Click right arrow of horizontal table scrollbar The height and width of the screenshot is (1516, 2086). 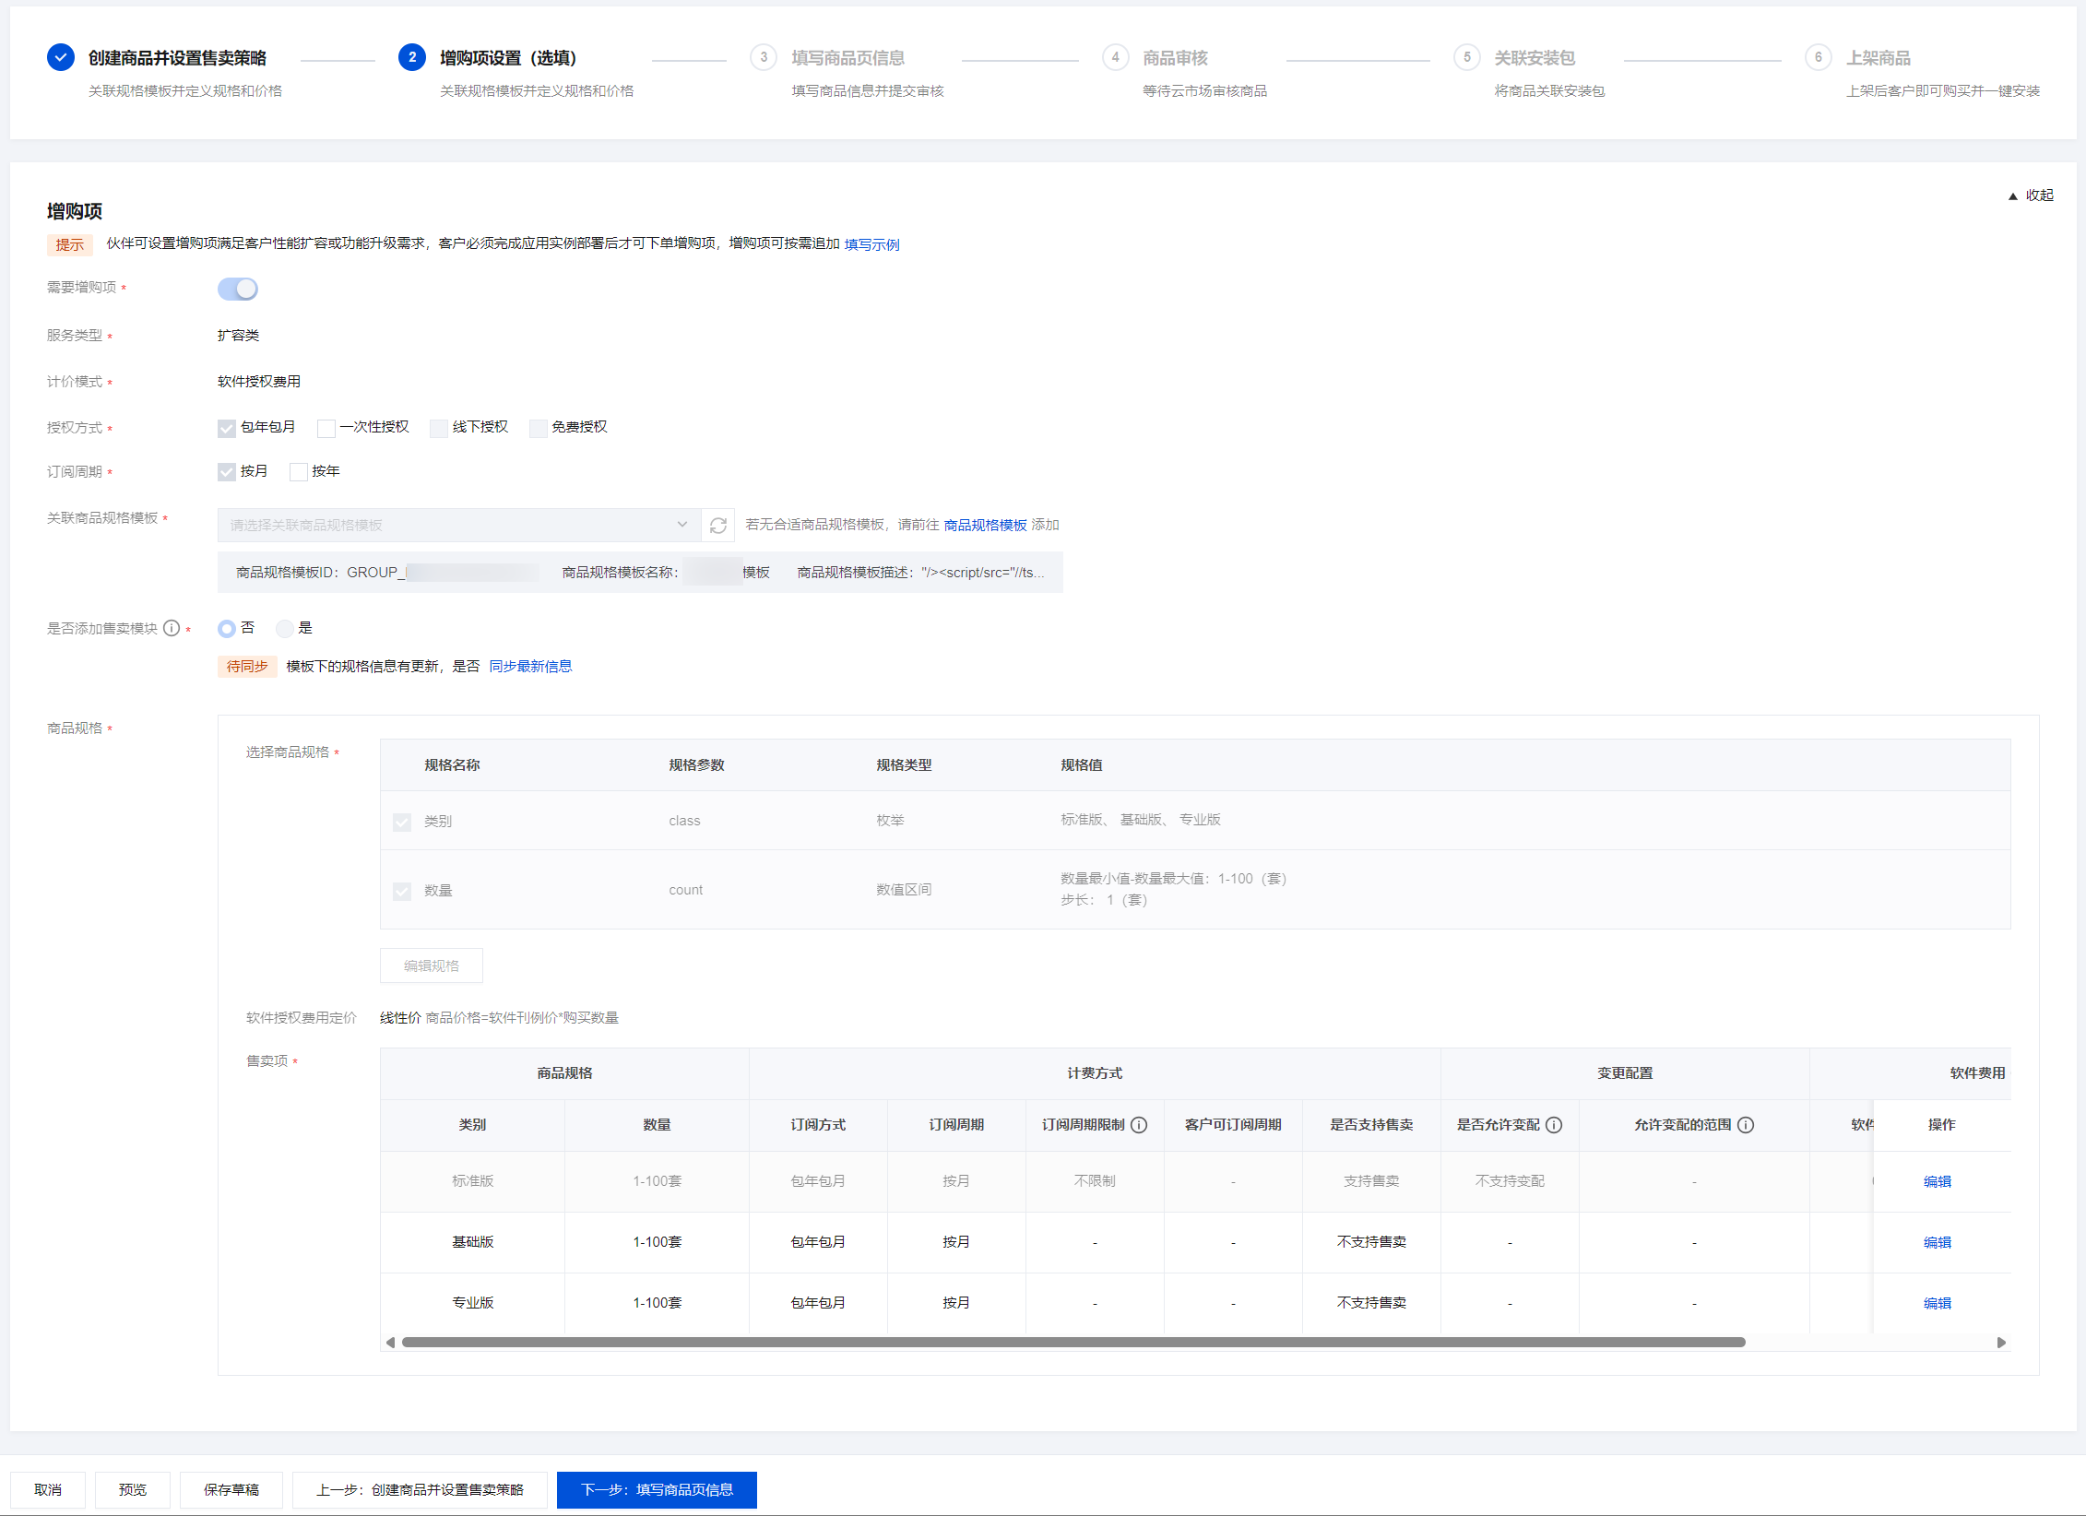[2001, 1343]
